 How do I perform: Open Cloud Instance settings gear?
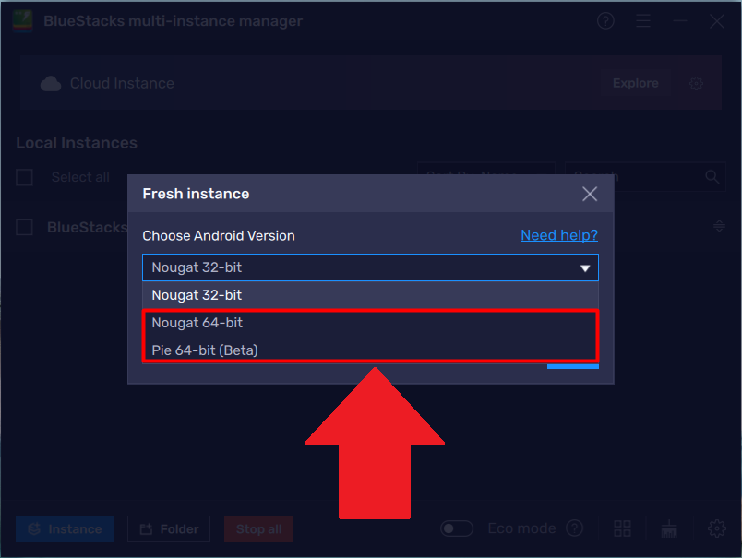tap(696, 84)
